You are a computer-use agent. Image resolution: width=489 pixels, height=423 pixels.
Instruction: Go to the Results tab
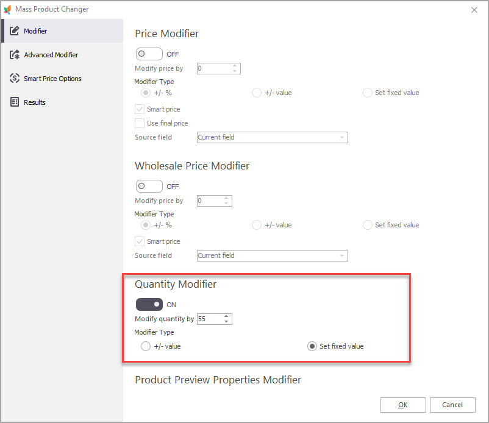tap(63, 102)
